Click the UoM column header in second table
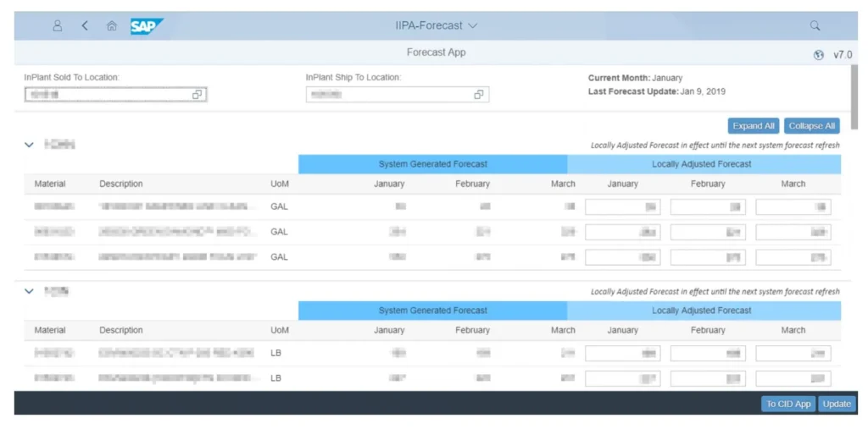The image size is (868, 429). pos(280,331)
